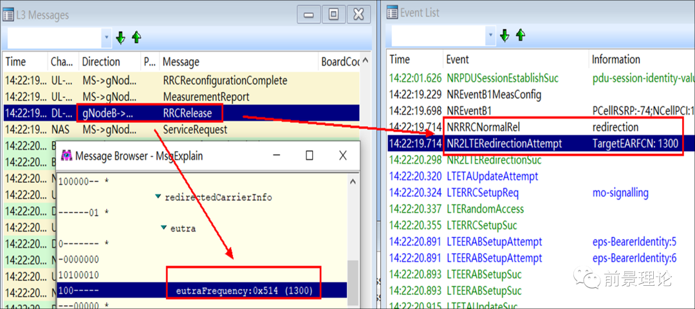695x309 pixels.
Task: Select the LTERRCSetupReq event
Action: click(482, 192)
